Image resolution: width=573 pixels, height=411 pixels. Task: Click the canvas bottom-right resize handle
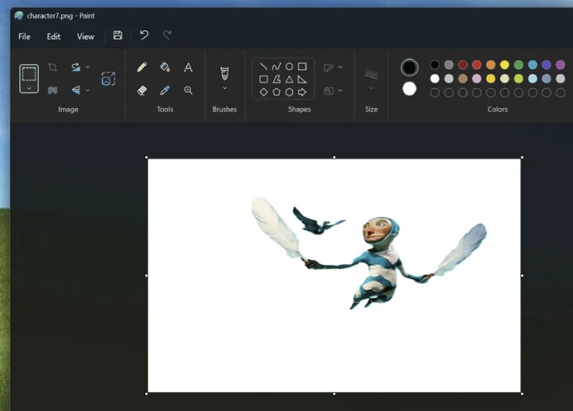pyautogui.click(x=521, y=393)
